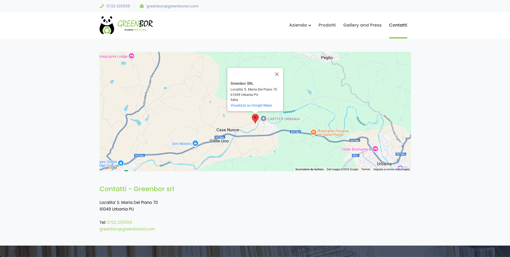Close the Greenbor SRL map info window
The image size is (510, 257).
(x=277, y=74)
